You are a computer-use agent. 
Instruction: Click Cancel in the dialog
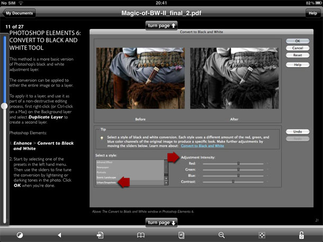click(298, 48)
